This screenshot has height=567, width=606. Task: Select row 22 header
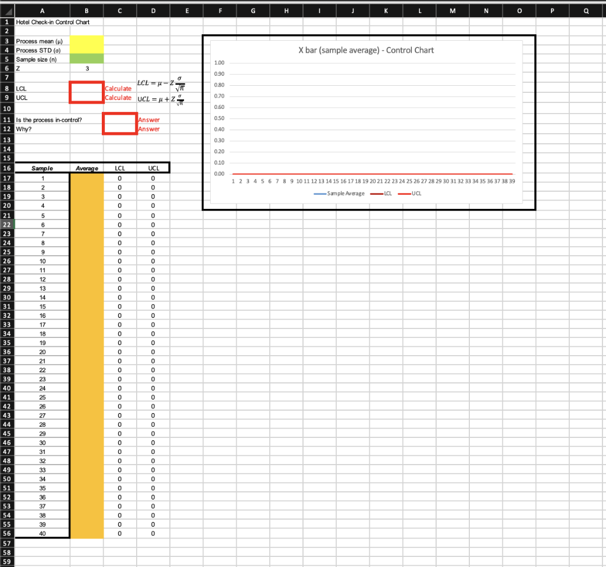coord(7,224)
